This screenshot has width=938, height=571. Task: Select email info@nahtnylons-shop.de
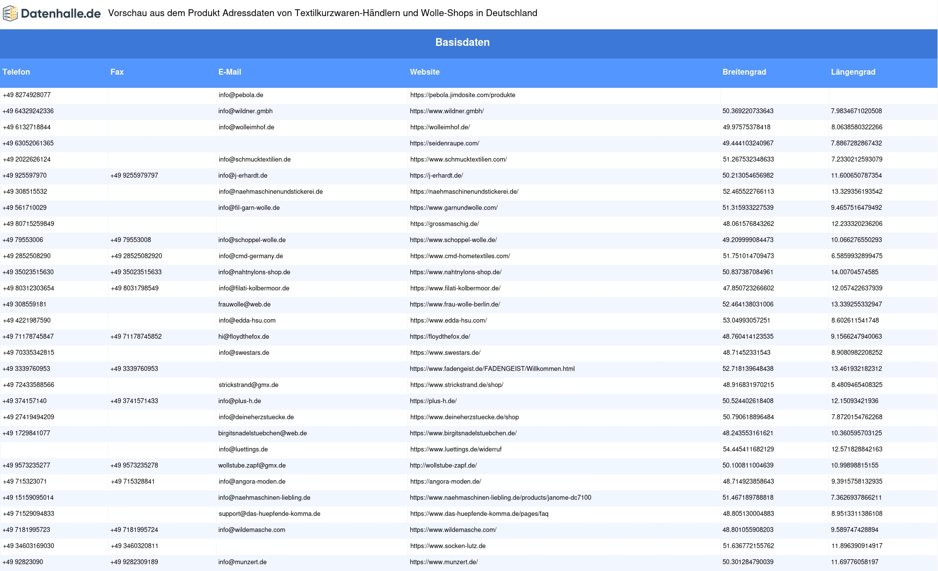point(254,272)
